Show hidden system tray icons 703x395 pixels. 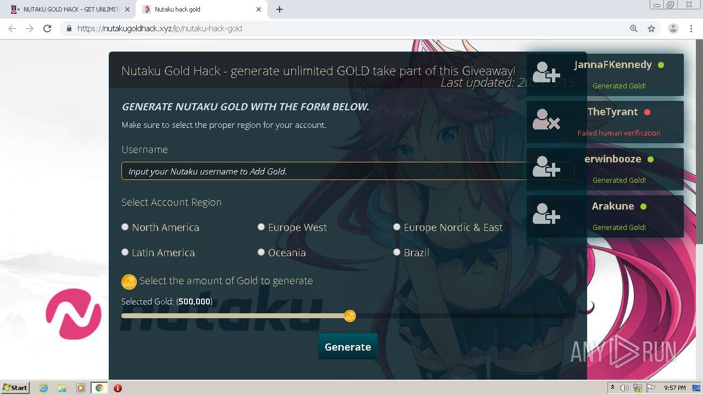pos(612,388)
